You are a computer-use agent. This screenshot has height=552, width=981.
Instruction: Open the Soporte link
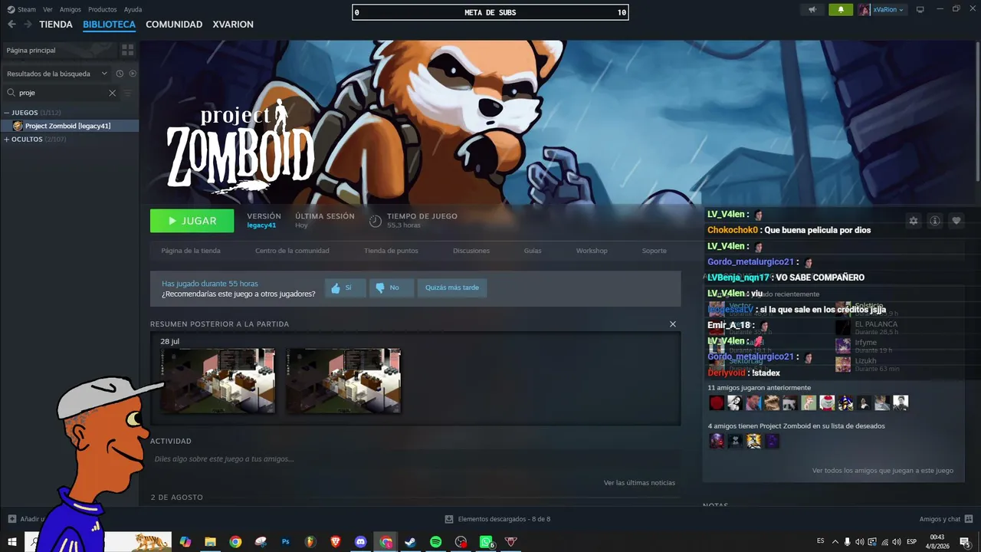[x=655, y=251]
